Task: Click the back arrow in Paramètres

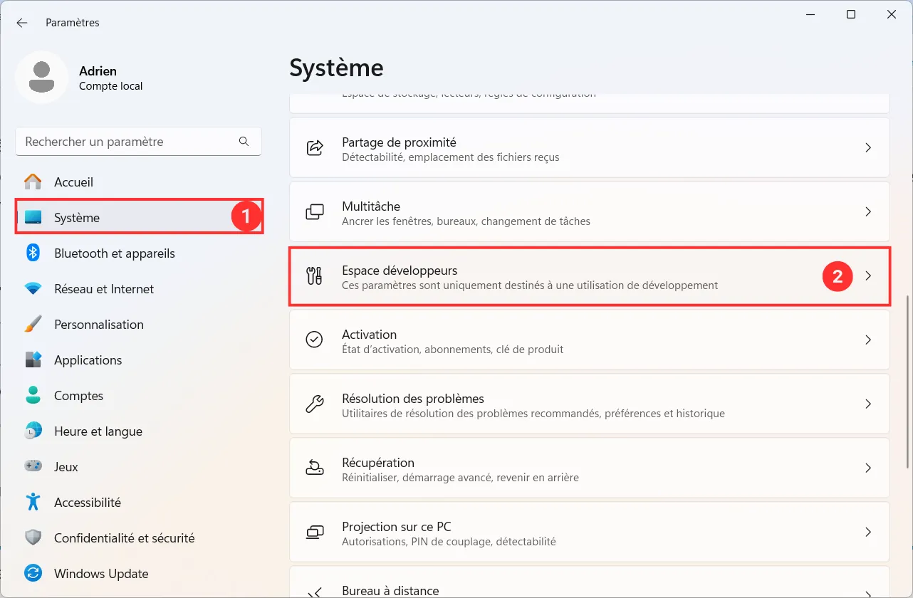Action: tap(22, 23)
